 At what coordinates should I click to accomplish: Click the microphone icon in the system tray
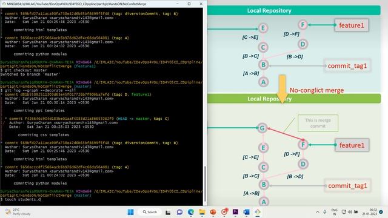click(325, 212)
